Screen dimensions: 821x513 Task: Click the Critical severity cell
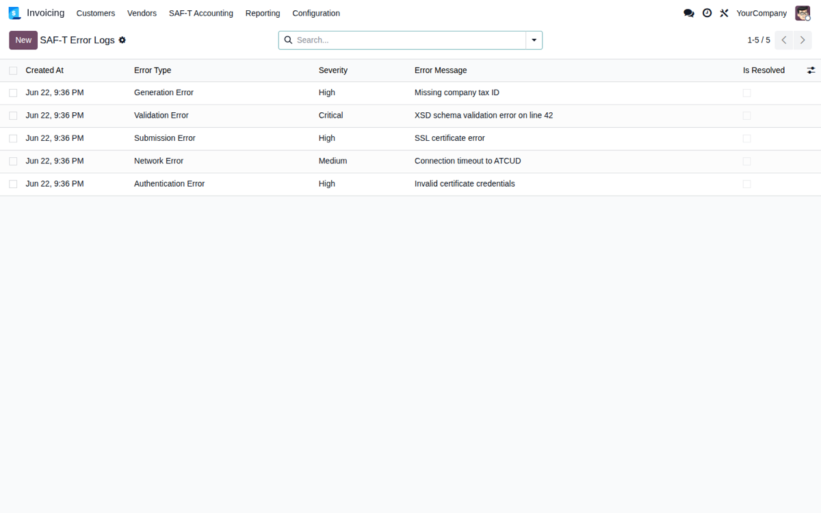[331, 116]
